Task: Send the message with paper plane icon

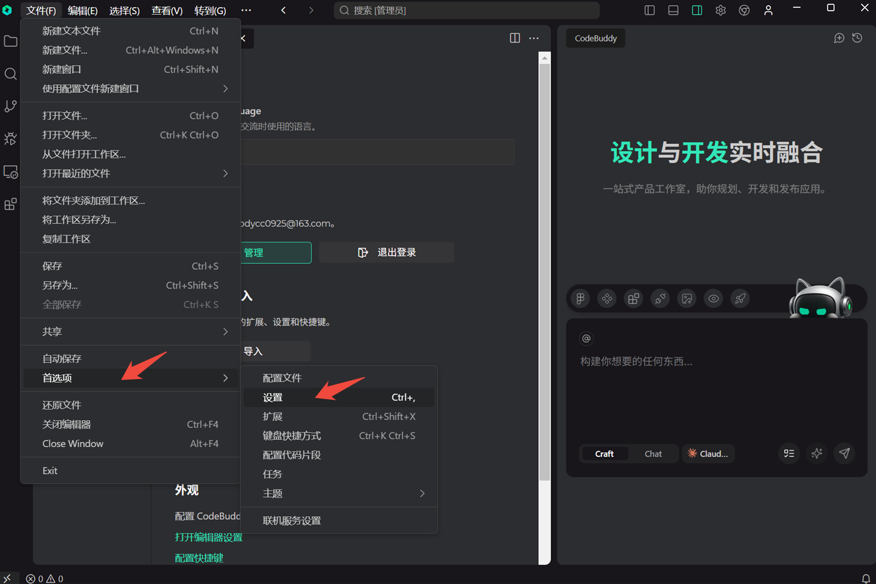Action: [844, 453]
